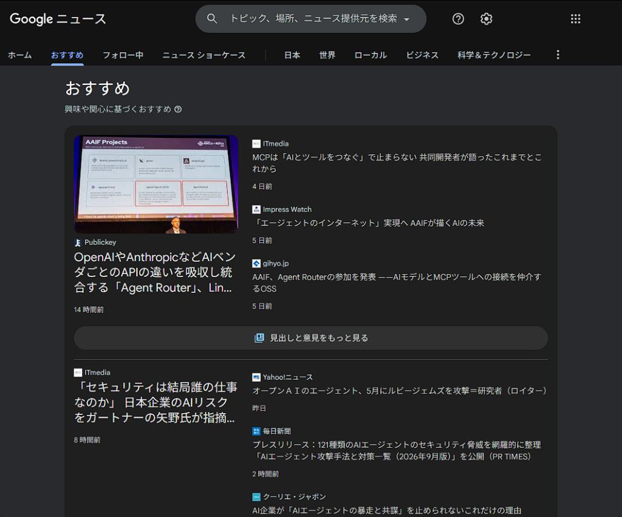Open the help question mark icon

[x=458, y=19]
